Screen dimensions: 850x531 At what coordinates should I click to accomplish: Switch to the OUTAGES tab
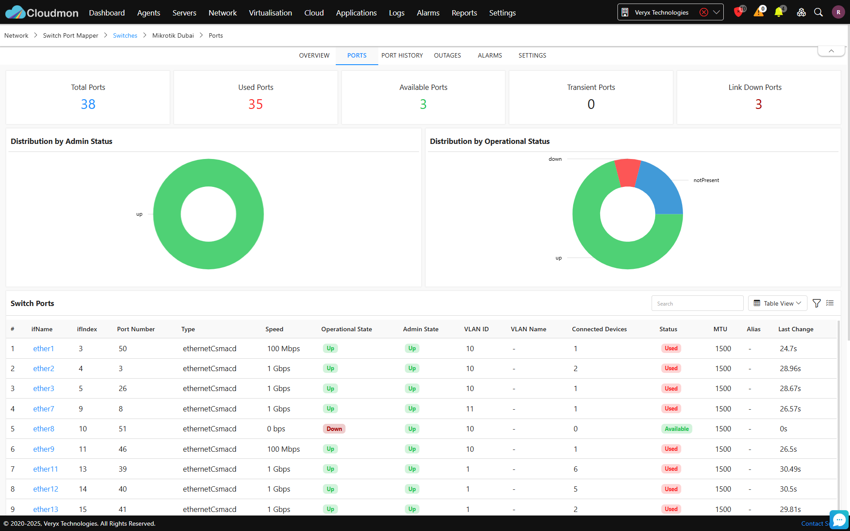(447, 55)
